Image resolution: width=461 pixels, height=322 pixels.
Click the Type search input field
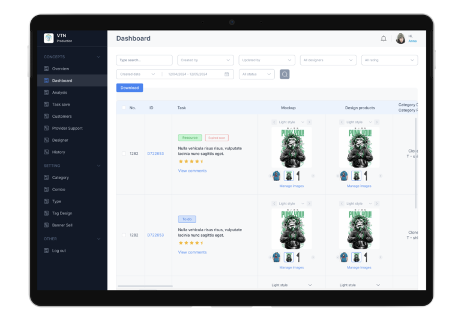coord(144,60)
